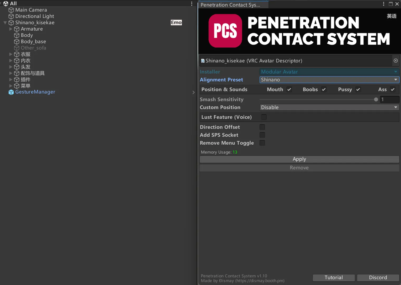Open the Discord button
Image resolution: width=401 pixels, height=285 pixels.
point(378,278)
